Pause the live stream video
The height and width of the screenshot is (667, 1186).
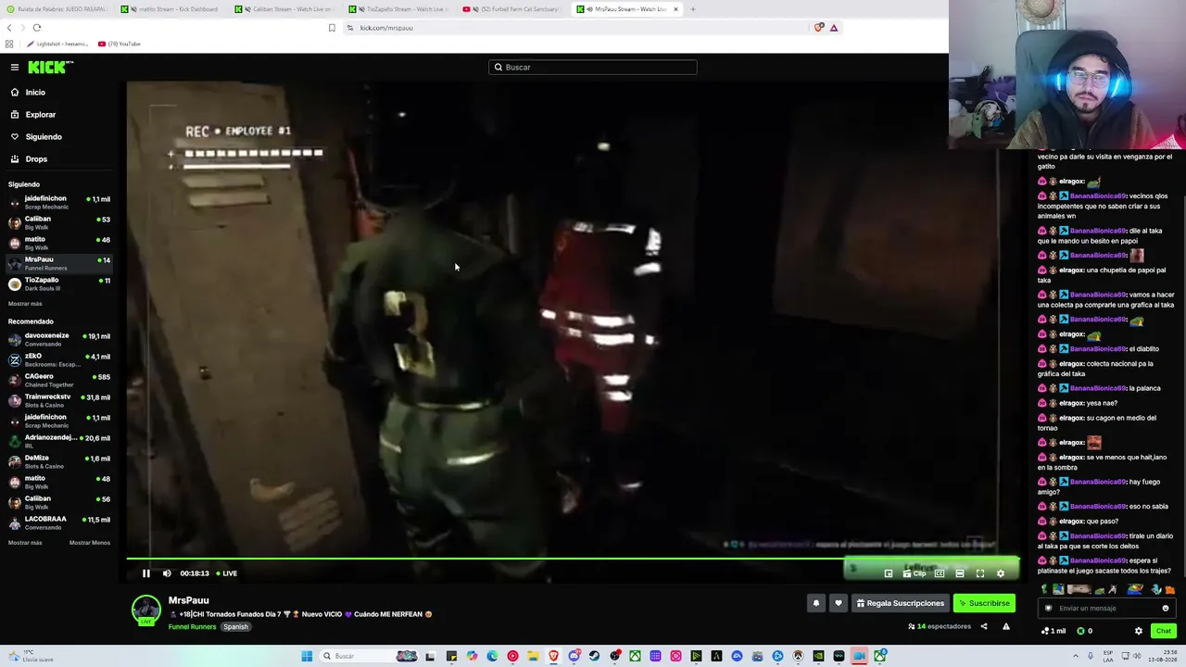(145, 573)
